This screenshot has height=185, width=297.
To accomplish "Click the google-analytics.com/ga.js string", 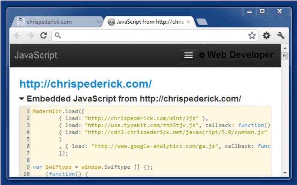I will pos(155,146).
